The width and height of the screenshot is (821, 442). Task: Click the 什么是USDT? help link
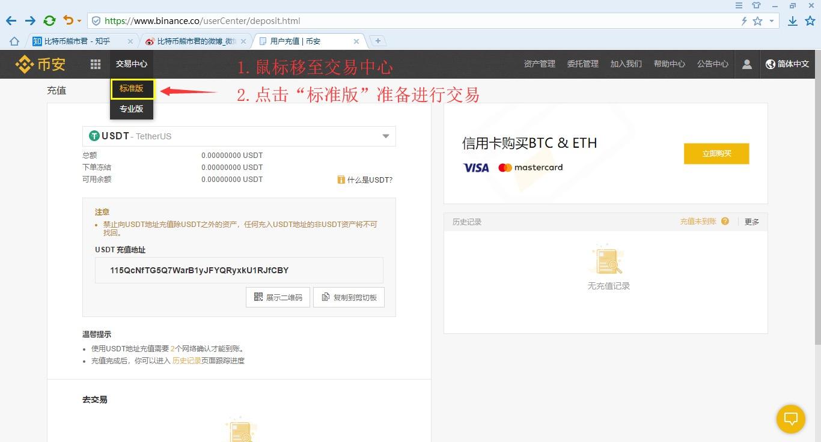(365, 180)
